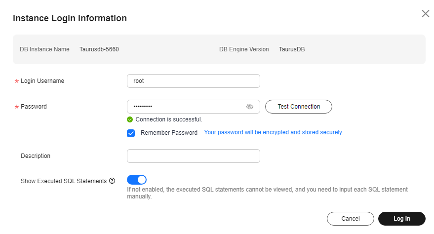Image resolution: width=434 pixels, height=234 pixels.
Task: Click the SQL statements hint text below toggle
Action: [x=267, y=193]
